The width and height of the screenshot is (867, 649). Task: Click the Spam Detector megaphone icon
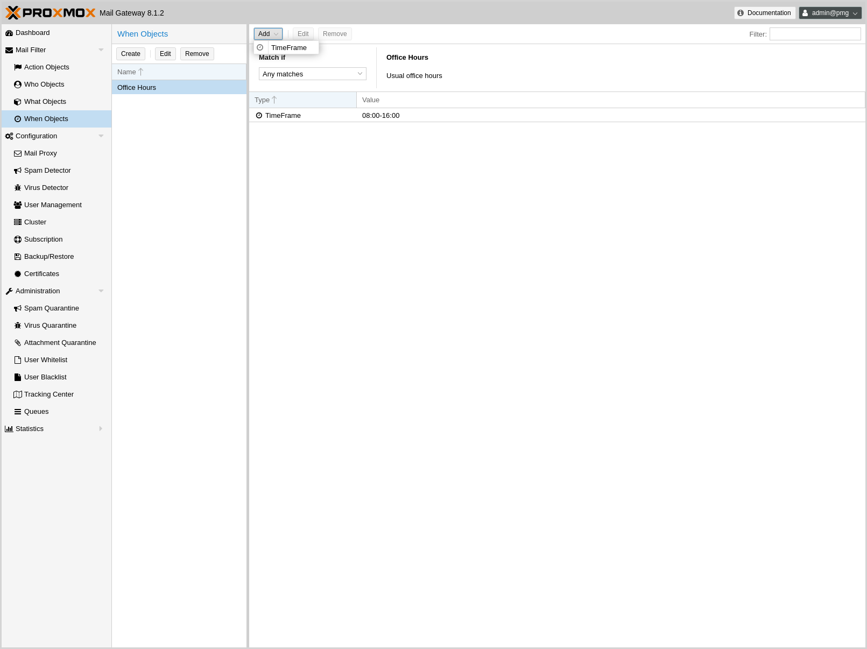tap(18, 171)
